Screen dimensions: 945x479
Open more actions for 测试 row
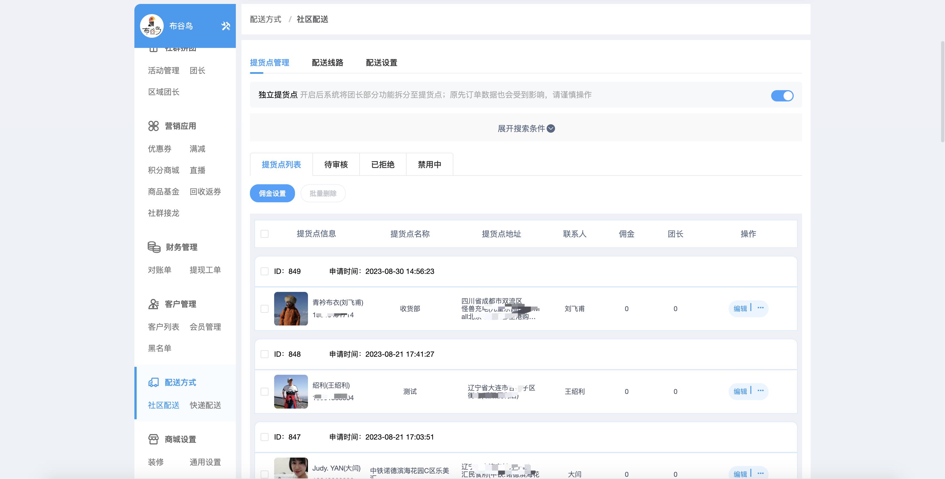click(760, 391)
